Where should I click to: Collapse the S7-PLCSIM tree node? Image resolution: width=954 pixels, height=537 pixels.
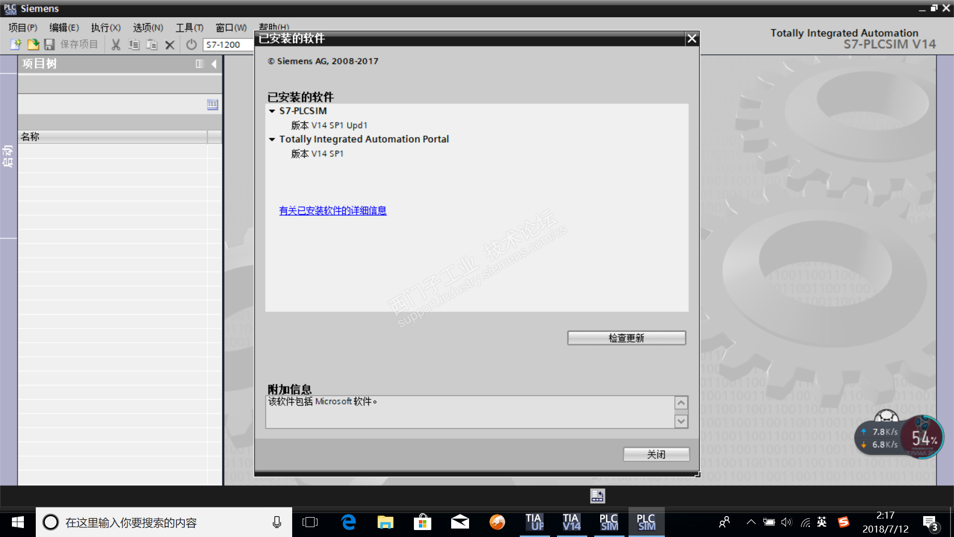(x=272, y=111)
